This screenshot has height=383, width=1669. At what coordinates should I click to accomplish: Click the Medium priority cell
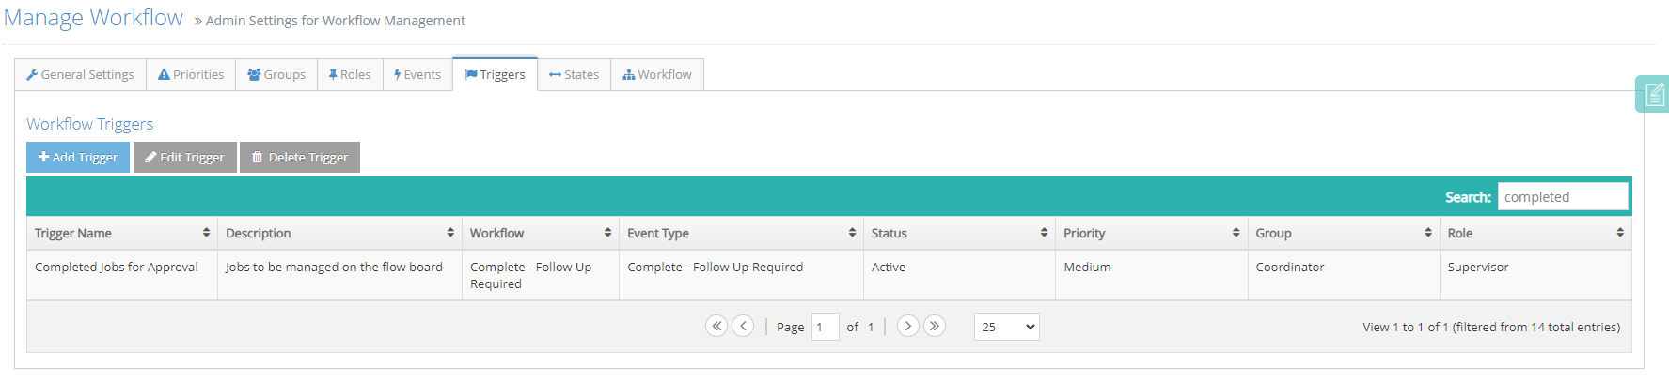(1152, 275)
